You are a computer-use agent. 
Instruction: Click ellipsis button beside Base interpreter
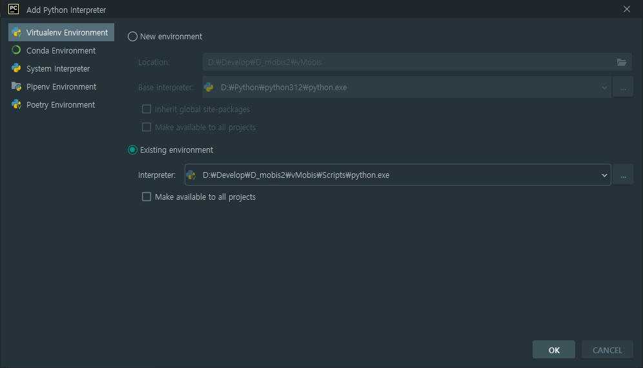623,87
